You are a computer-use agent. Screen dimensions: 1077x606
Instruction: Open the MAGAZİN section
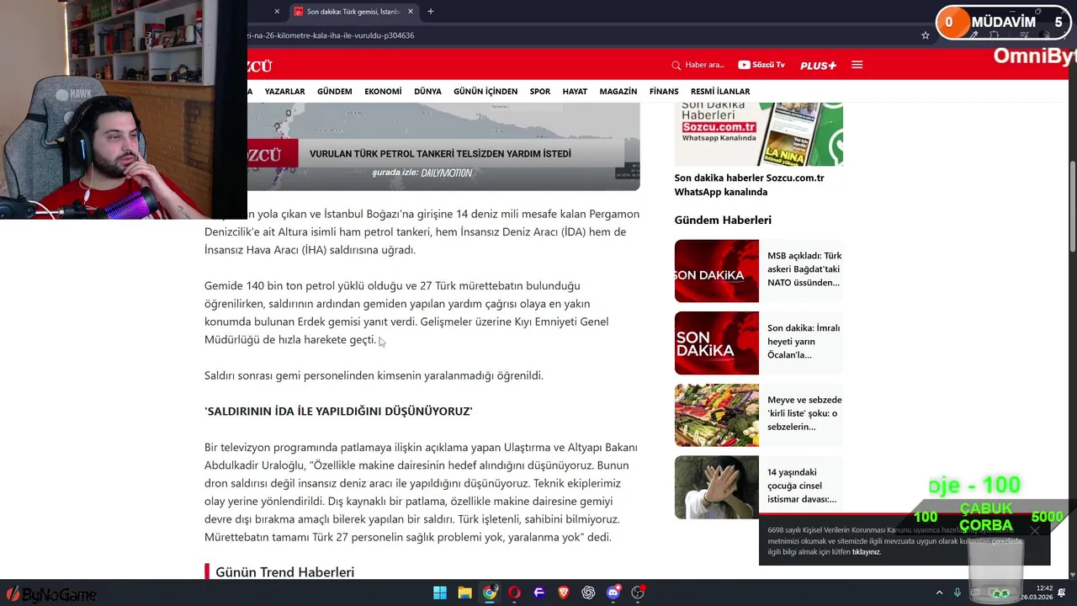[x=618, y=91]
